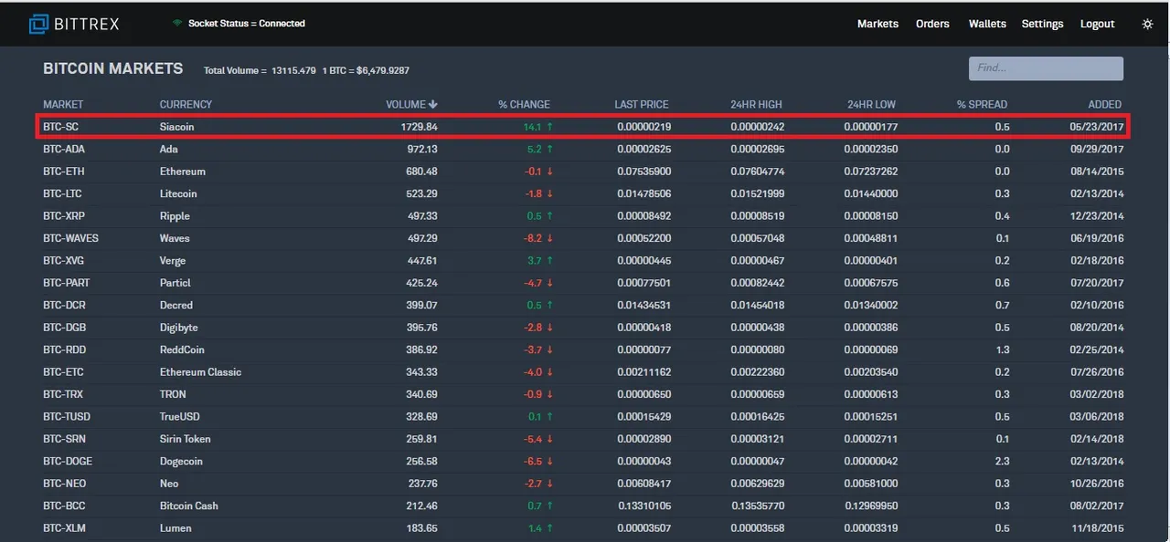Click the ReddCoin currency name
Screen dimensions: 1170x542
coord(183,349)
